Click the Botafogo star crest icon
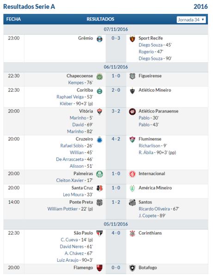The width and height of the screenshot is (213, 278). coord(133,268)
